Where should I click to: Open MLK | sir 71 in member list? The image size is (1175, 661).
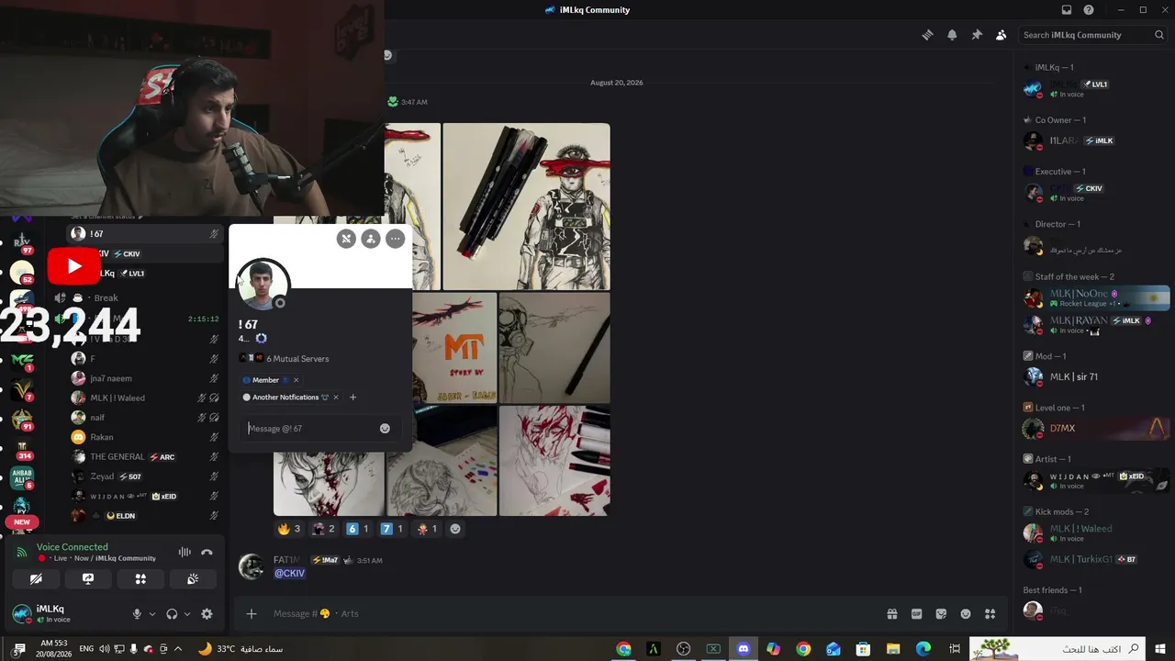[x=1096, y=376]
